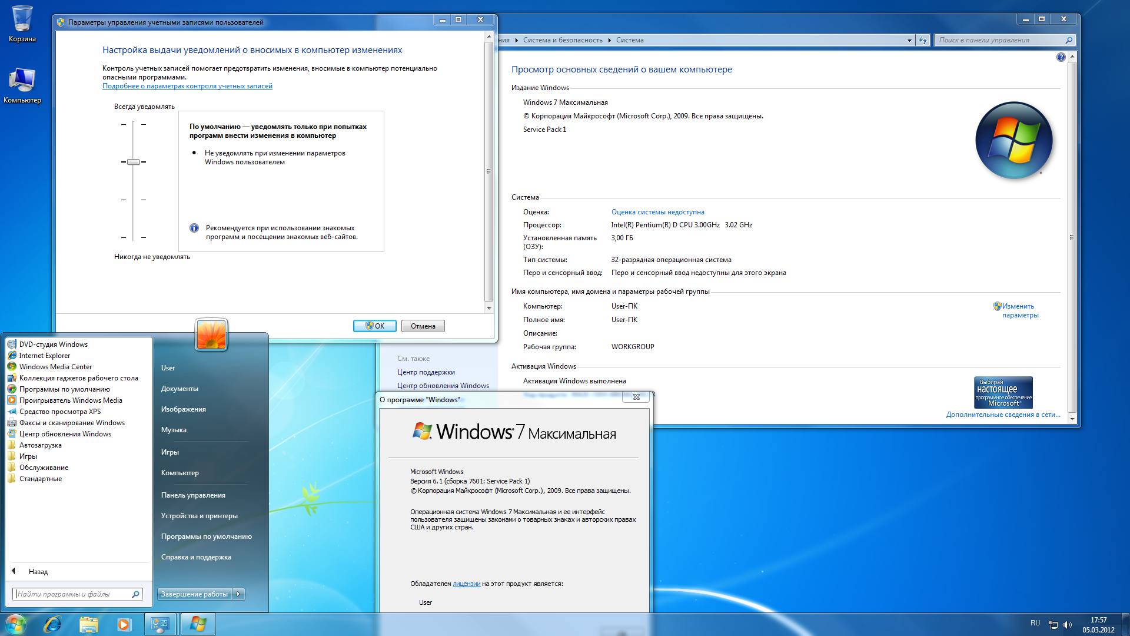
Task: Click the genuine Microsoft software badge
Action: [1003, 392]
